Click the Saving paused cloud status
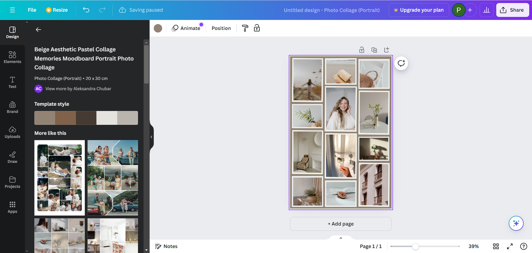 141,10
